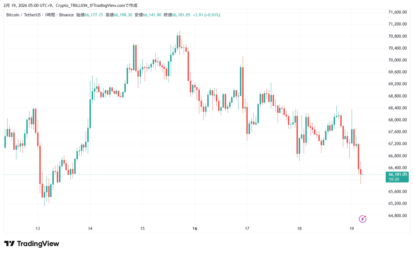
Task: Click date 13 on the time axis
Action: tap(38, 229)
